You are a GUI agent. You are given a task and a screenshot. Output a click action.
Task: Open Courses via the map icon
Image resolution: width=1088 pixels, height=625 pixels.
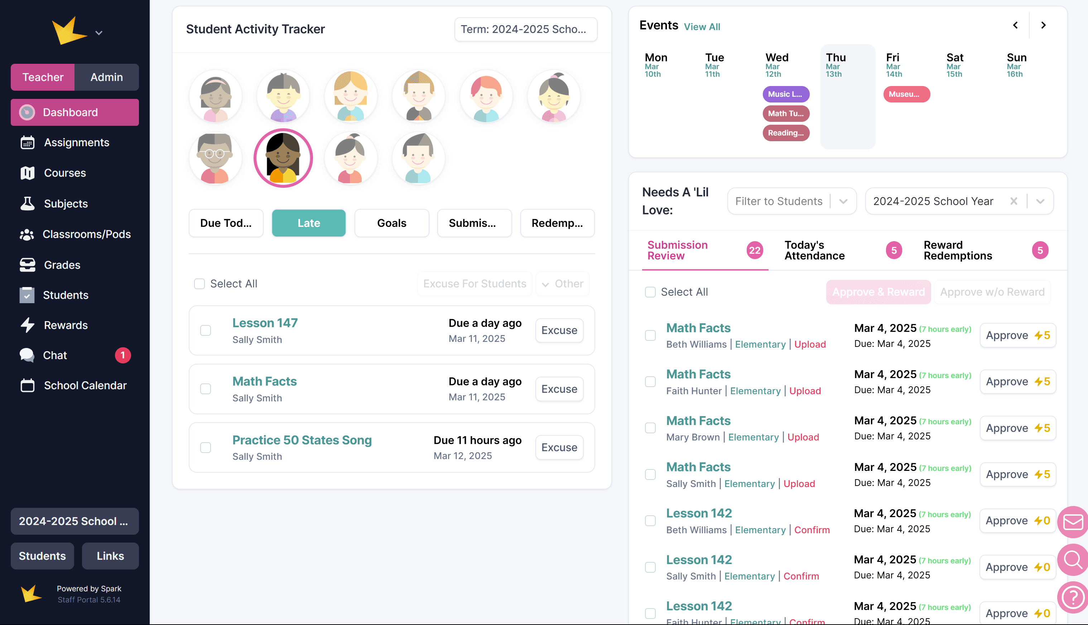[x=28, y=173]
